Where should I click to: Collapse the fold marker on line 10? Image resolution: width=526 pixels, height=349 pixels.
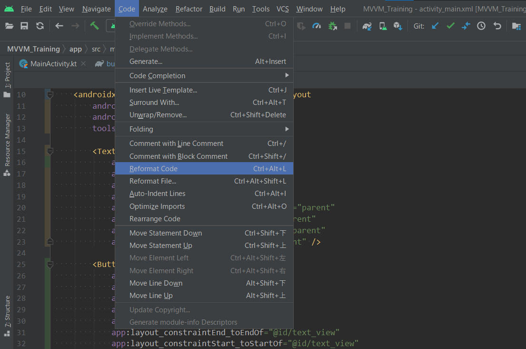coord(50,95)
